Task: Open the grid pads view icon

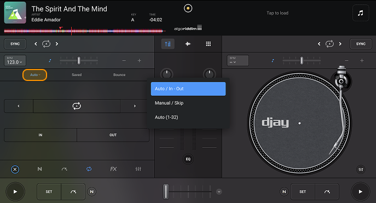Action: point(209,44)
